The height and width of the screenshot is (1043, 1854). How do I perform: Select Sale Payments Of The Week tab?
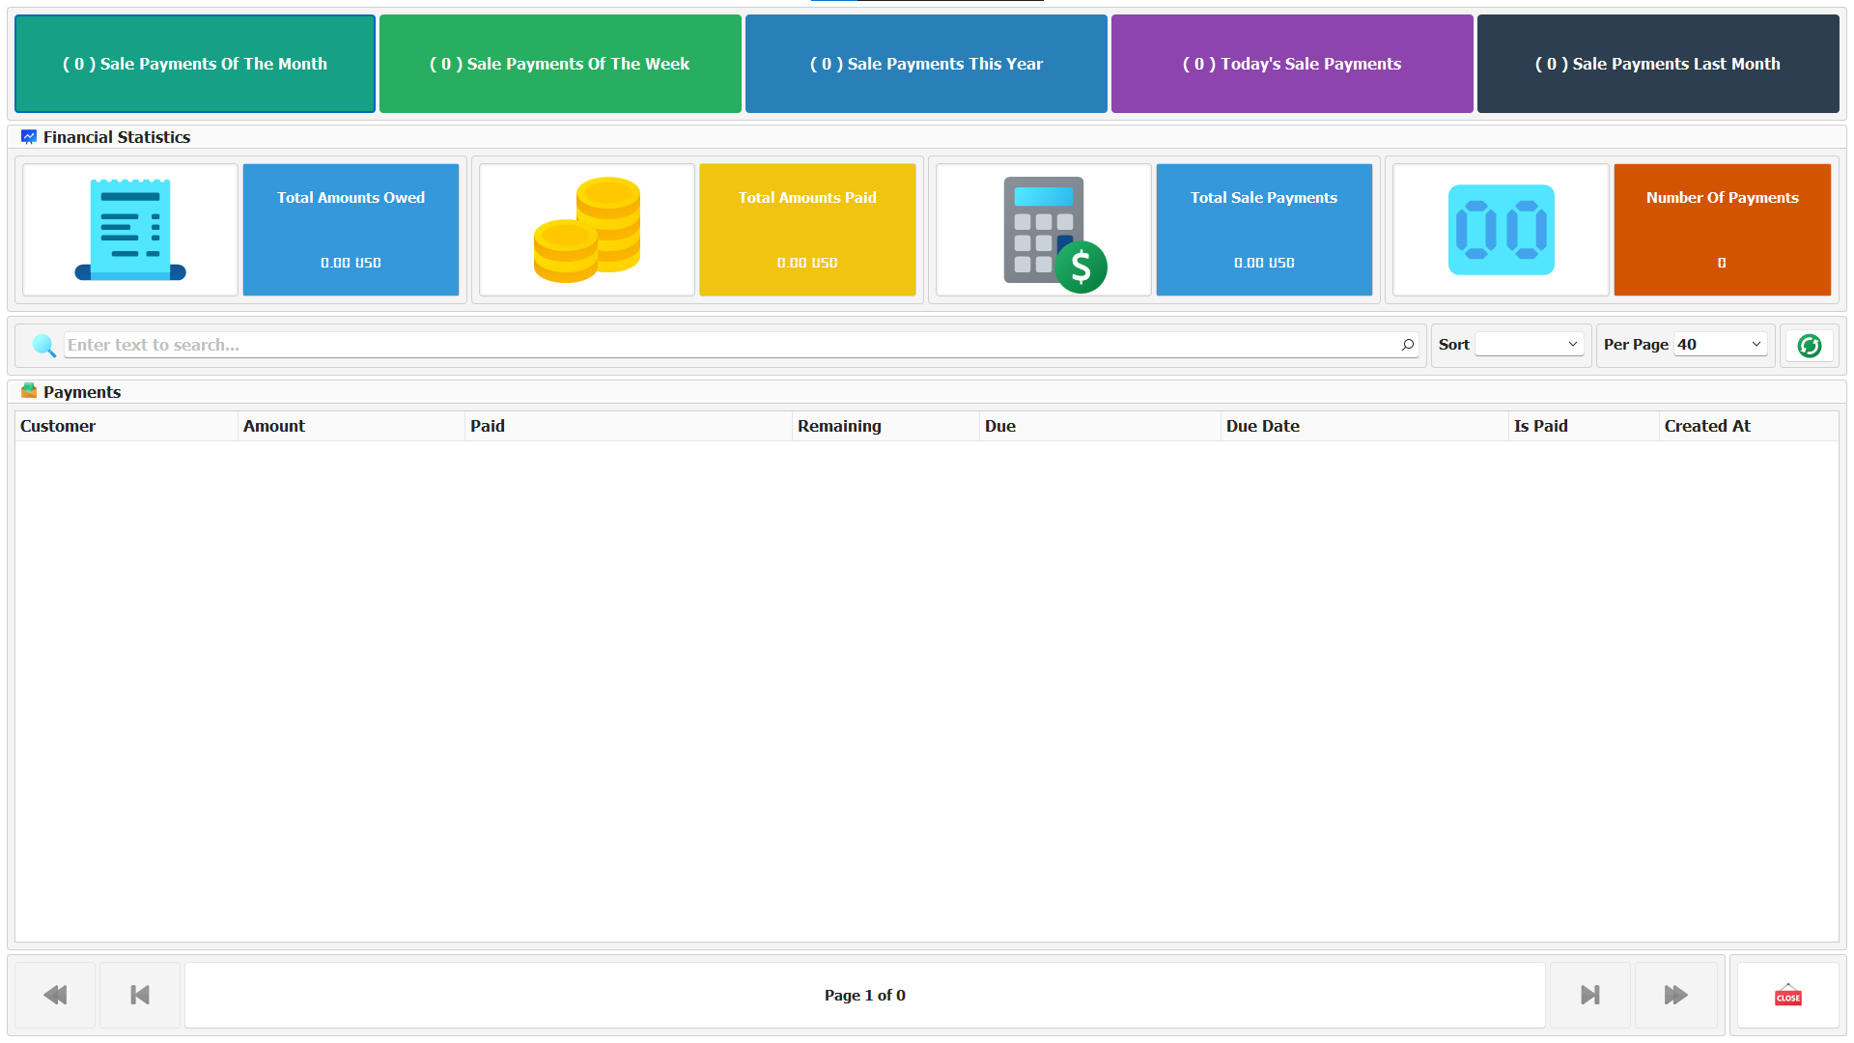click(x=560, y=64)
